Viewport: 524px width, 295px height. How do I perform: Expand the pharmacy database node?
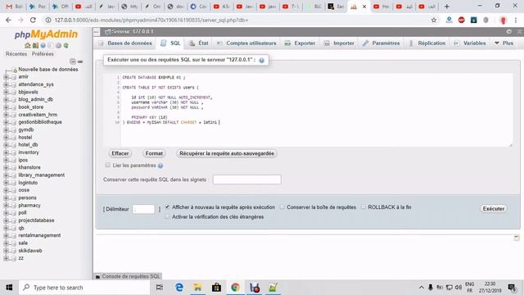click(x=6, y=206)
